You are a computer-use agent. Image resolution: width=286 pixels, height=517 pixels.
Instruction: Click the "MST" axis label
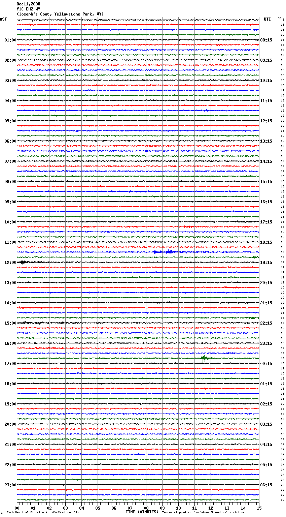(3, 19)
